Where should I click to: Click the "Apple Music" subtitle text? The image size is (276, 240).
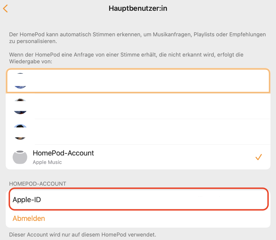(47, 162)
